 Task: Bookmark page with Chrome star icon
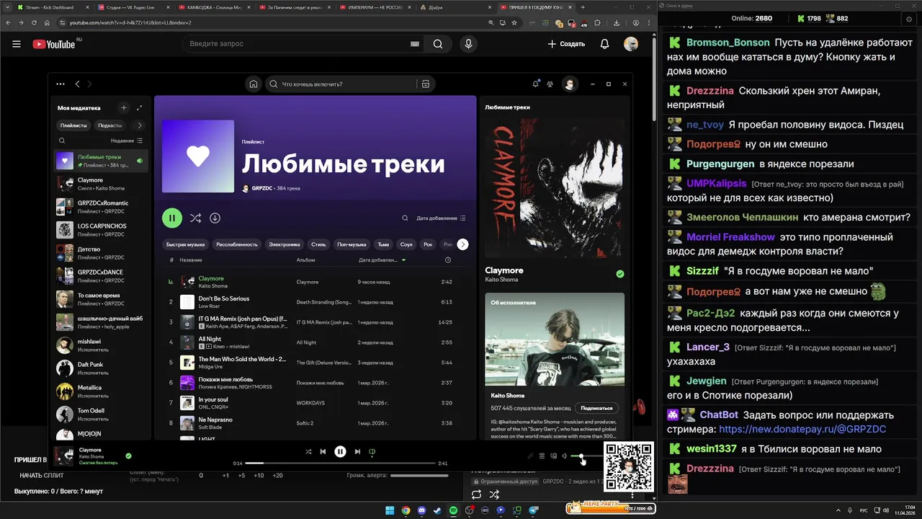[x=514, y=22]
